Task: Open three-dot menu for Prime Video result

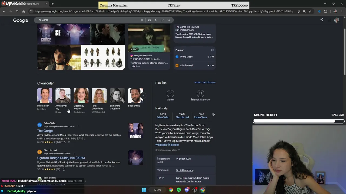Action: [78, 126]
